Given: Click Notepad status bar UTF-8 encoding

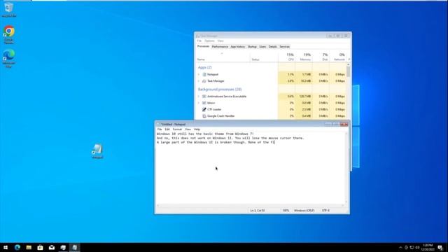Looking at the screenshot, I should 325,211.
